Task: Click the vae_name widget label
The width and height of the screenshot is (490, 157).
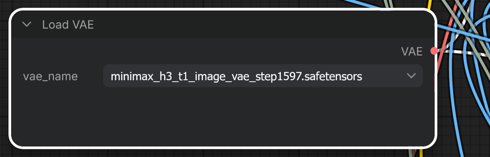Action: [50, 76]
